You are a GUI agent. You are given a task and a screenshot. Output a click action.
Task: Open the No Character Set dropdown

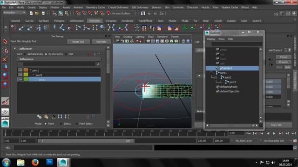point(274,141)
